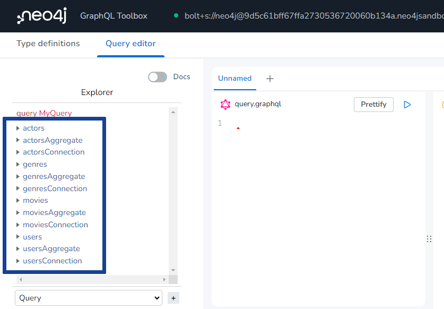Click the Explorer scrollbar up arrow
Viewport: 444px width, 309px height.
172,111
